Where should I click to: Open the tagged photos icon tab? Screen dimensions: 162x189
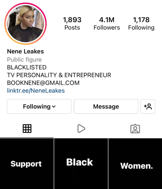pos(135,129)
